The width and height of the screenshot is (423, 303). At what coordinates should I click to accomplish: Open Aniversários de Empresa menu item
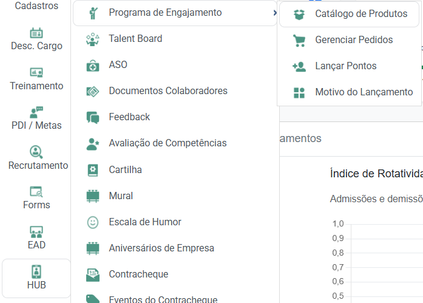[161, 248]
